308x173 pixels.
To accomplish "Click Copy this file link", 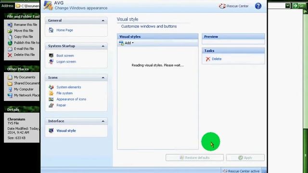I will pyautogui.click(x=24, y=37).
